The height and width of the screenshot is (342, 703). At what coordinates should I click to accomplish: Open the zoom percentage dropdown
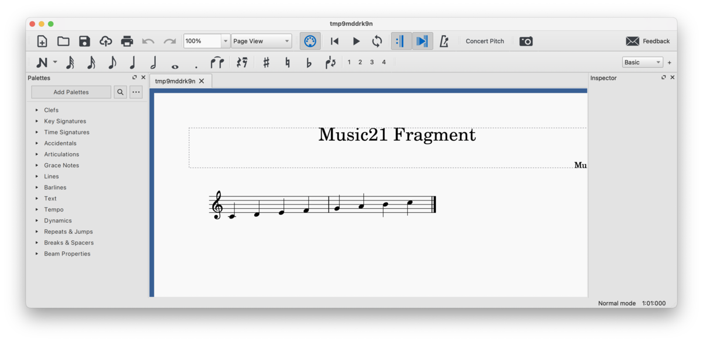click(x=225, y=41)
